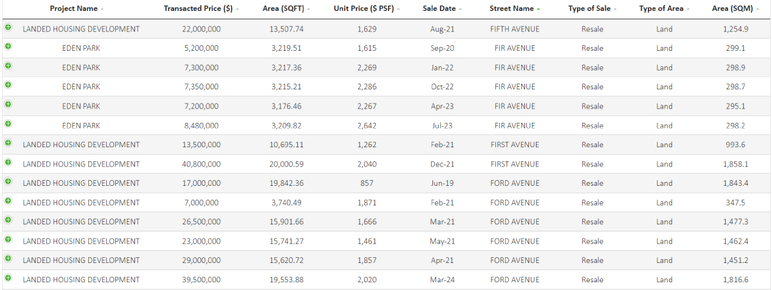Click the plus icon for the 40,800,000 transaction
The image size is (772, 290).
[x=8, y=162]
